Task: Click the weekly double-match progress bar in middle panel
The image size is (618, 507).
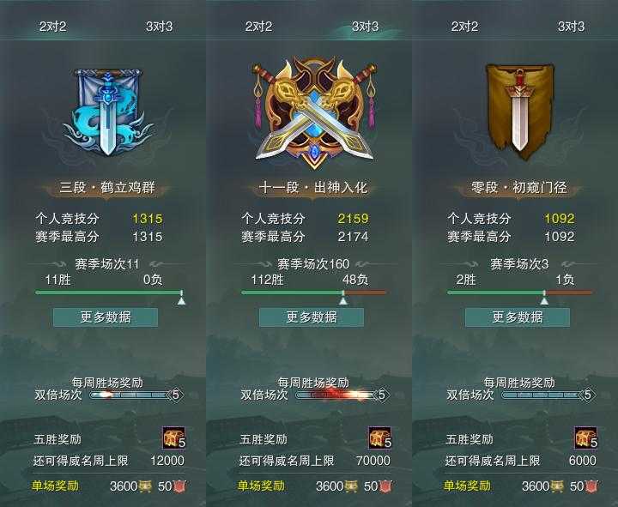Action: coord(340,395)
